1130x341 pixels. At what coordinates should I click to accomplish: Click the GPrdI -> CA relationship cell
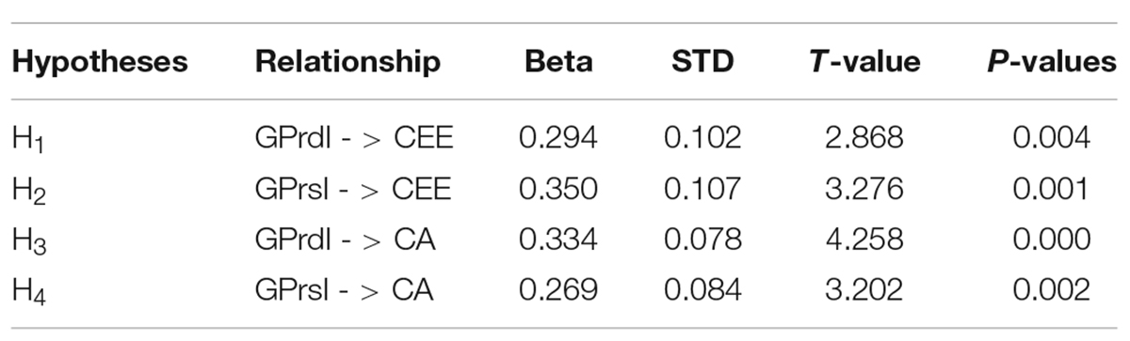coord(344,239)
